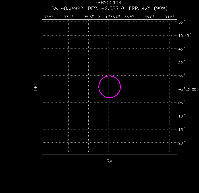
Task: Select the 35.5s top axis label
Action: pyautogui.click(x=129, y=17)
